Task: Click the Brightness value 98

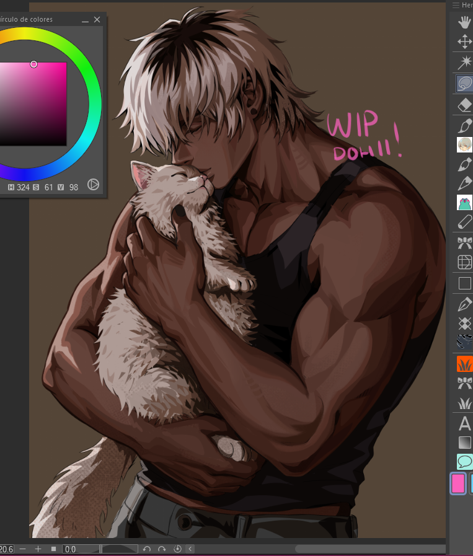Action: coord(73,187)
